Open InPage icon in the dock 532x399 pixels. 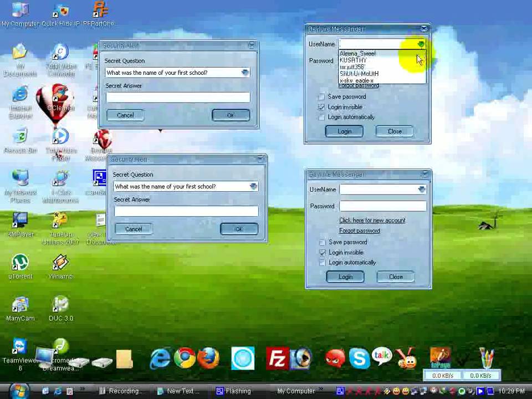point(441,358)
